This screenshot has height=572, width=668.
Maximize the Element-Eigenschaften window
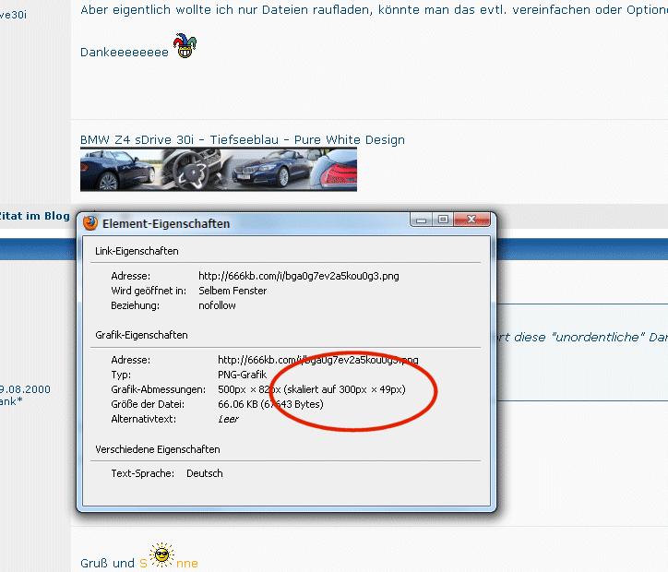tap(443, 220)
